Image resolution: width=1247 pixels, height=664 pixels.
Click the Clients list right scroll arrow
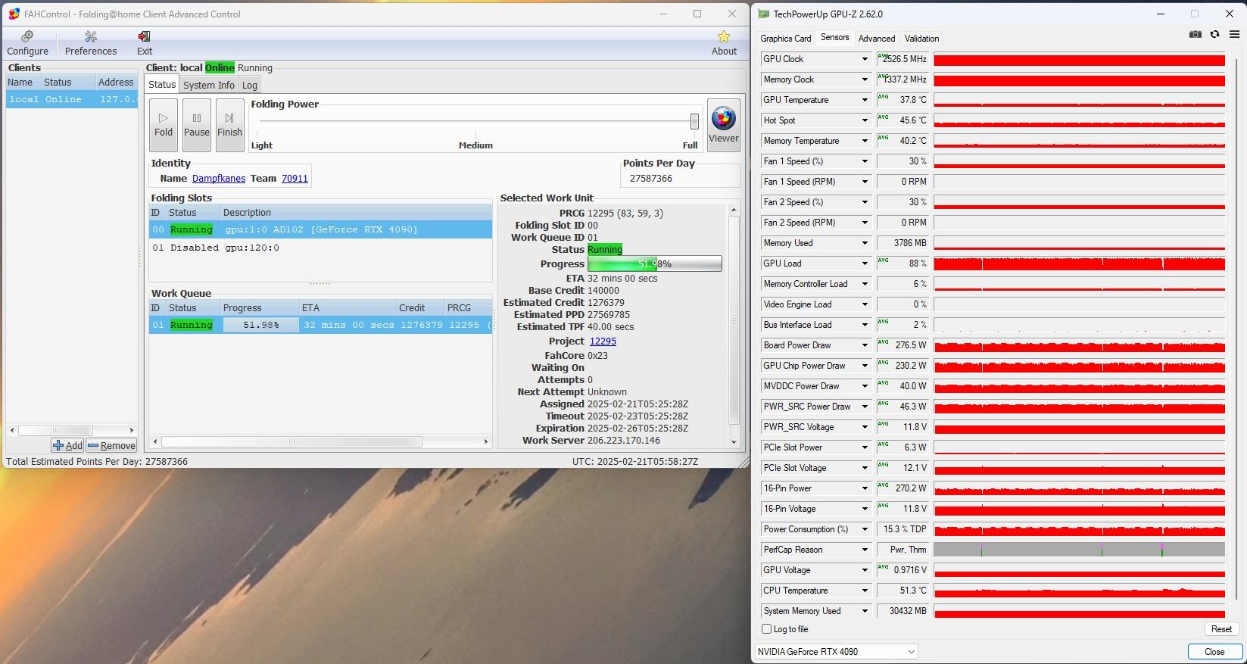(x=132, y=430)
